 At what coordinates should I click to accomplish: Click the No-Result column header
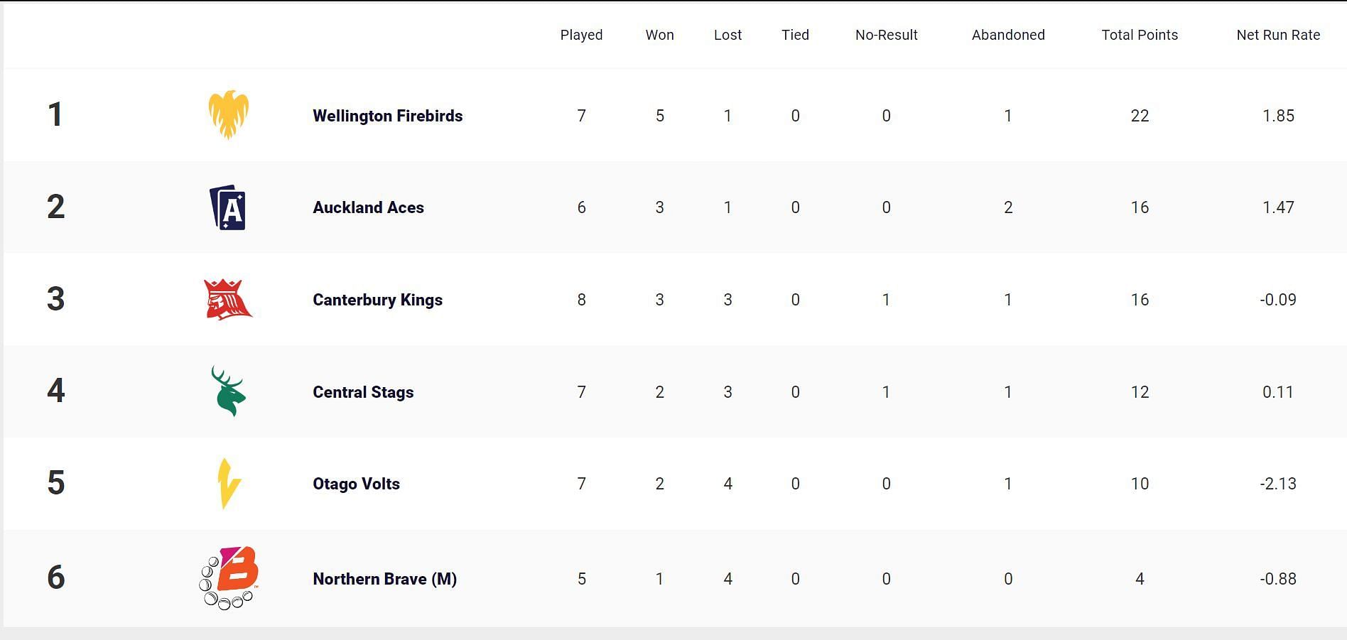click(886, 35)
